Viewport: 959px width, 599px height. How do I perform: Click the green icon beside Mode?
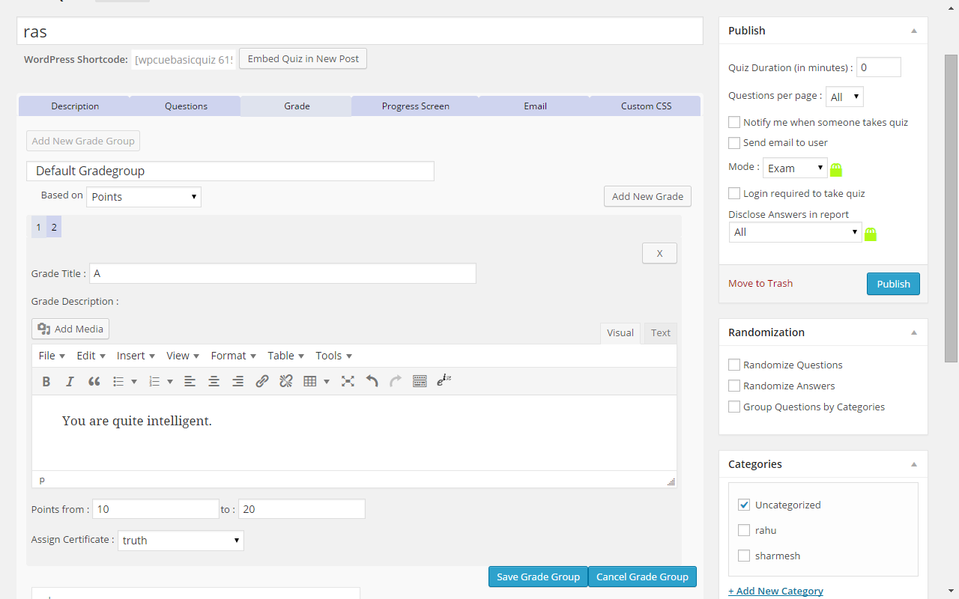pyautogui.click(x=836, y=169)
